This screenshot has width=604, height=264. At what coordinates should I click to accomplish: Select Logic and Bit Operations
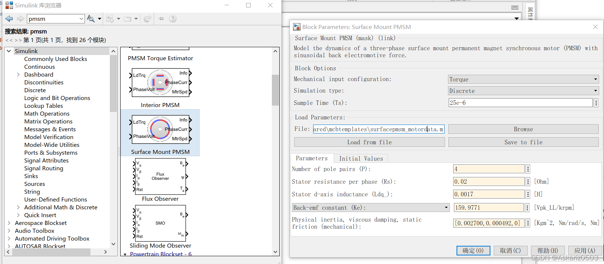point(57,98)
